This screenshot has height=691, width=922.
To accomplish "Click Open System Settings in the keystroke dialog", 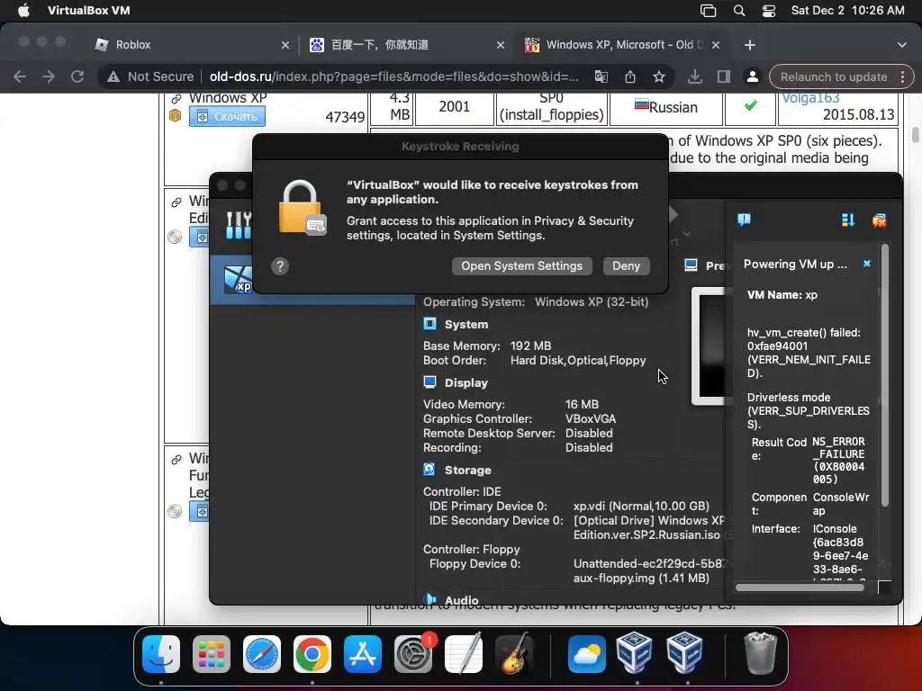I will (521, 266).
